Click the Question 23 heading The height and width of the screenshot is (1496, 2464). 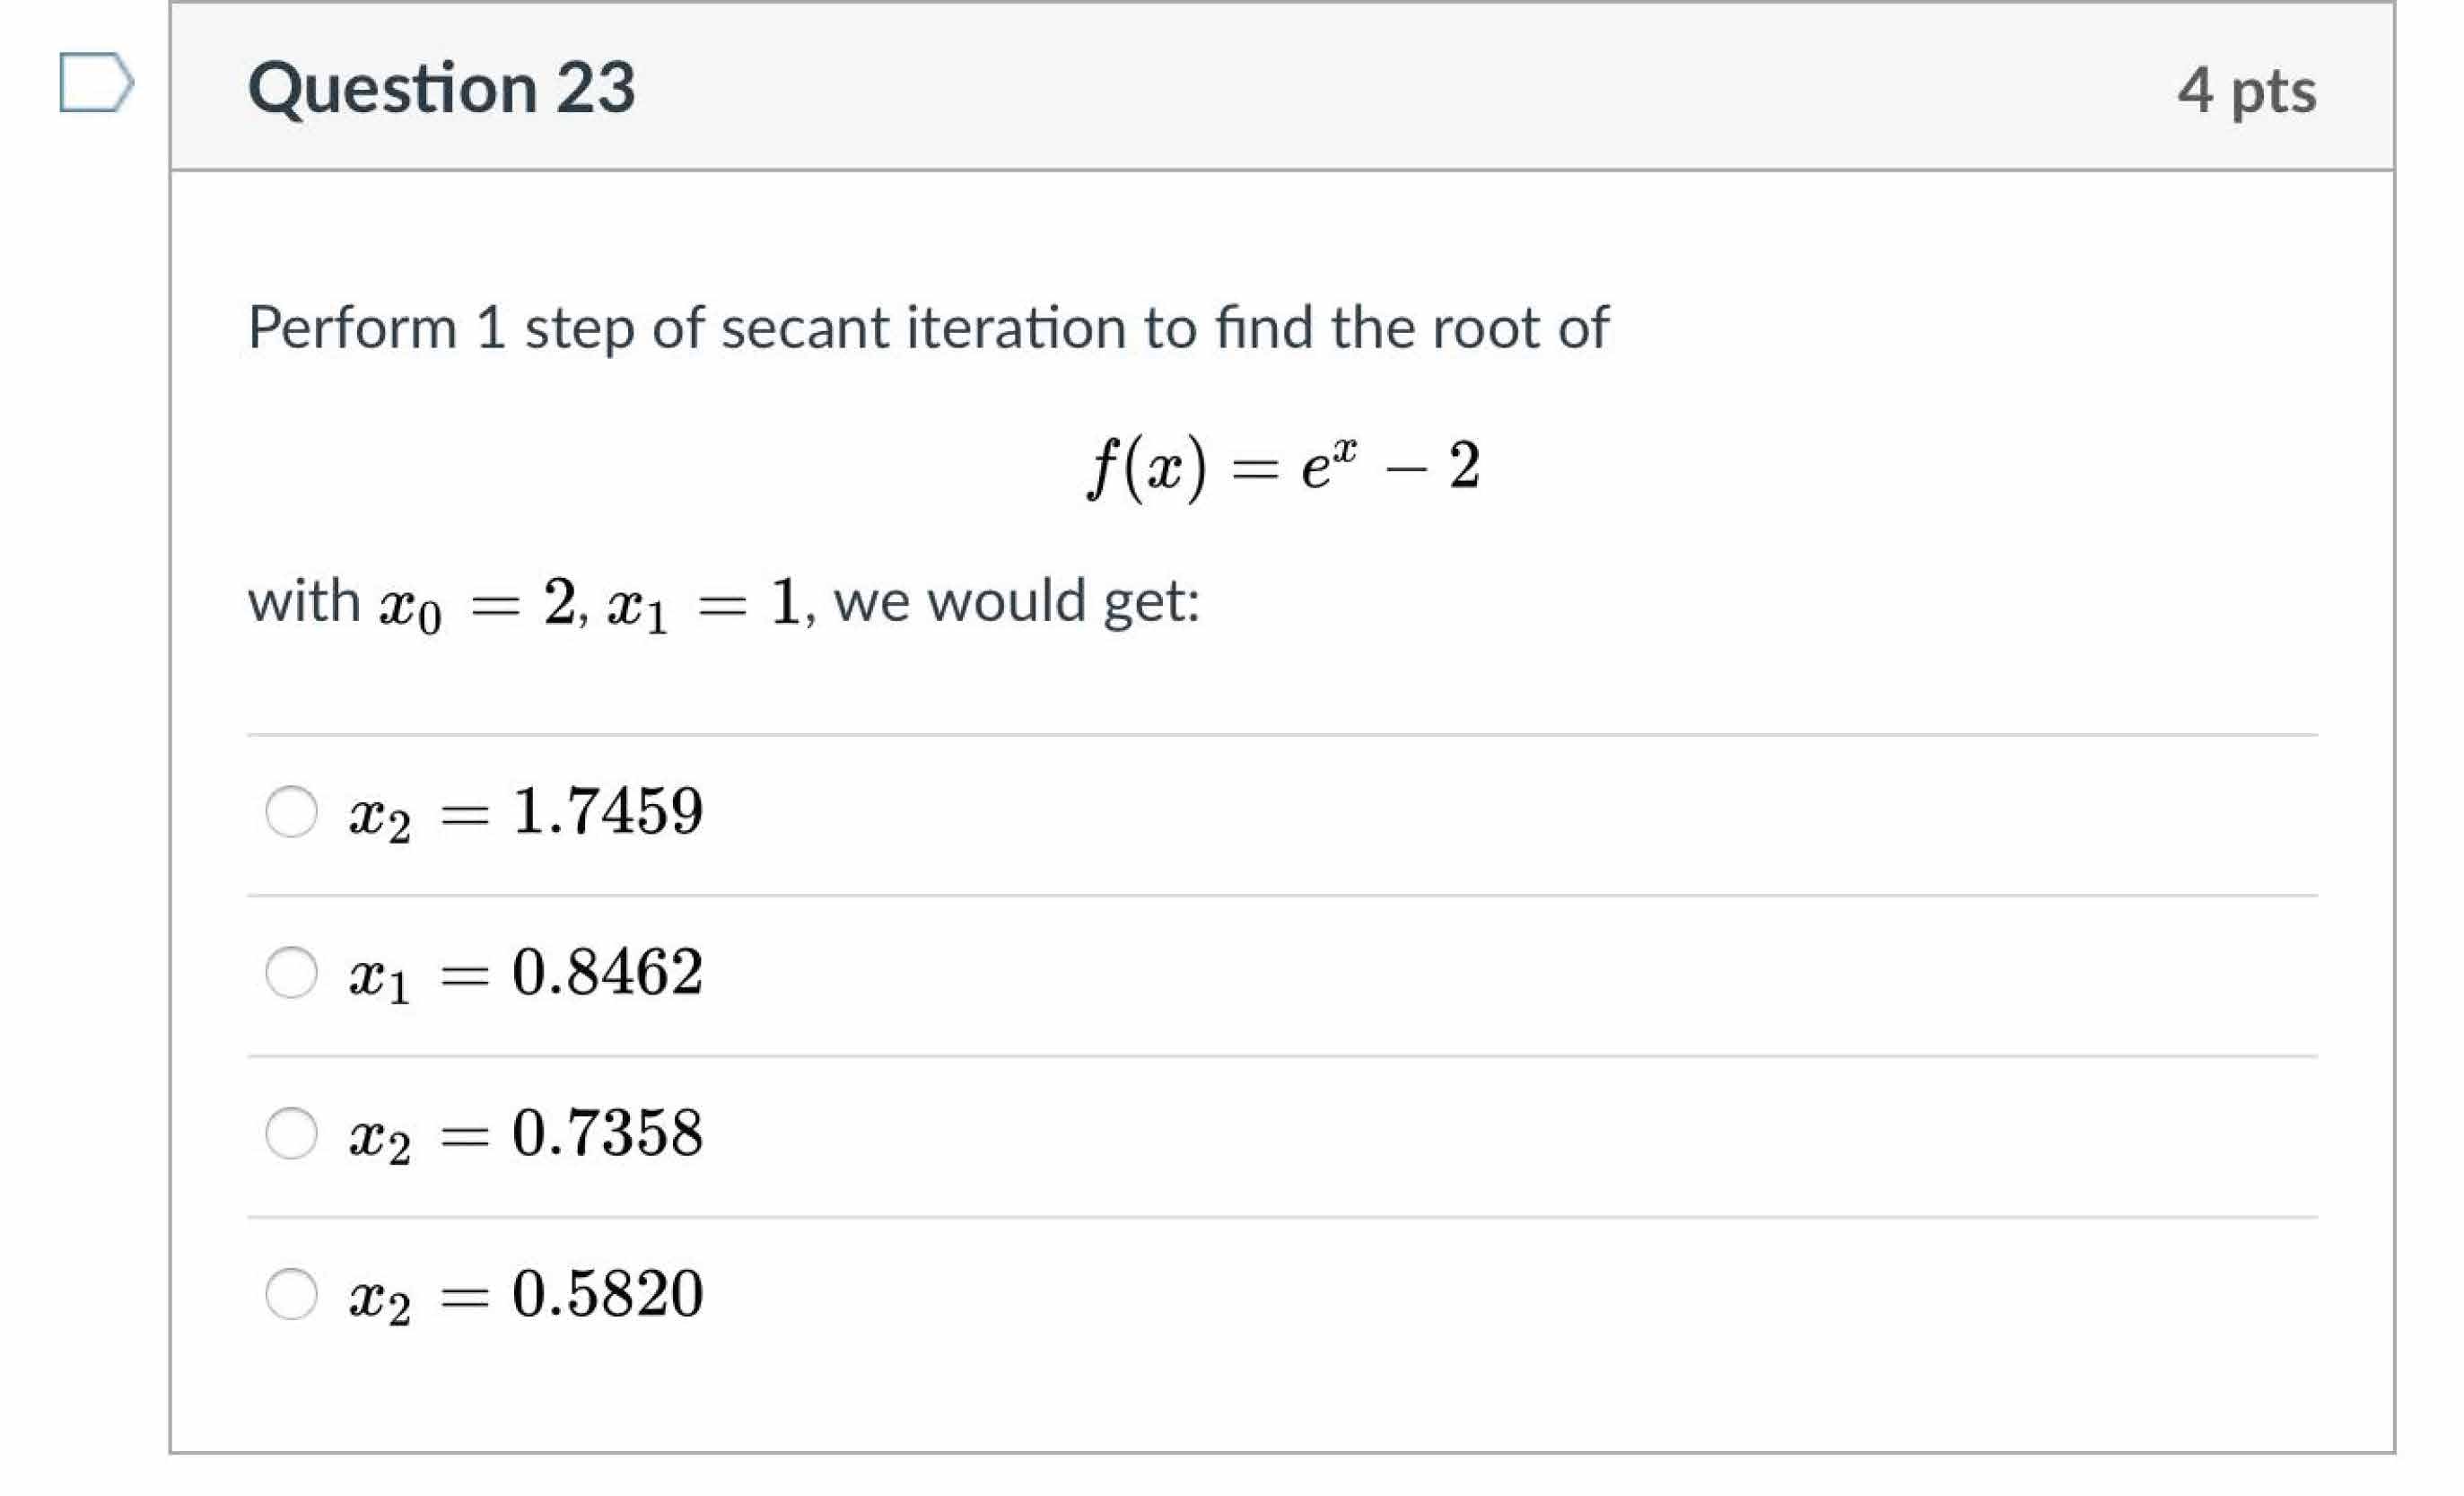coord(441,88)
